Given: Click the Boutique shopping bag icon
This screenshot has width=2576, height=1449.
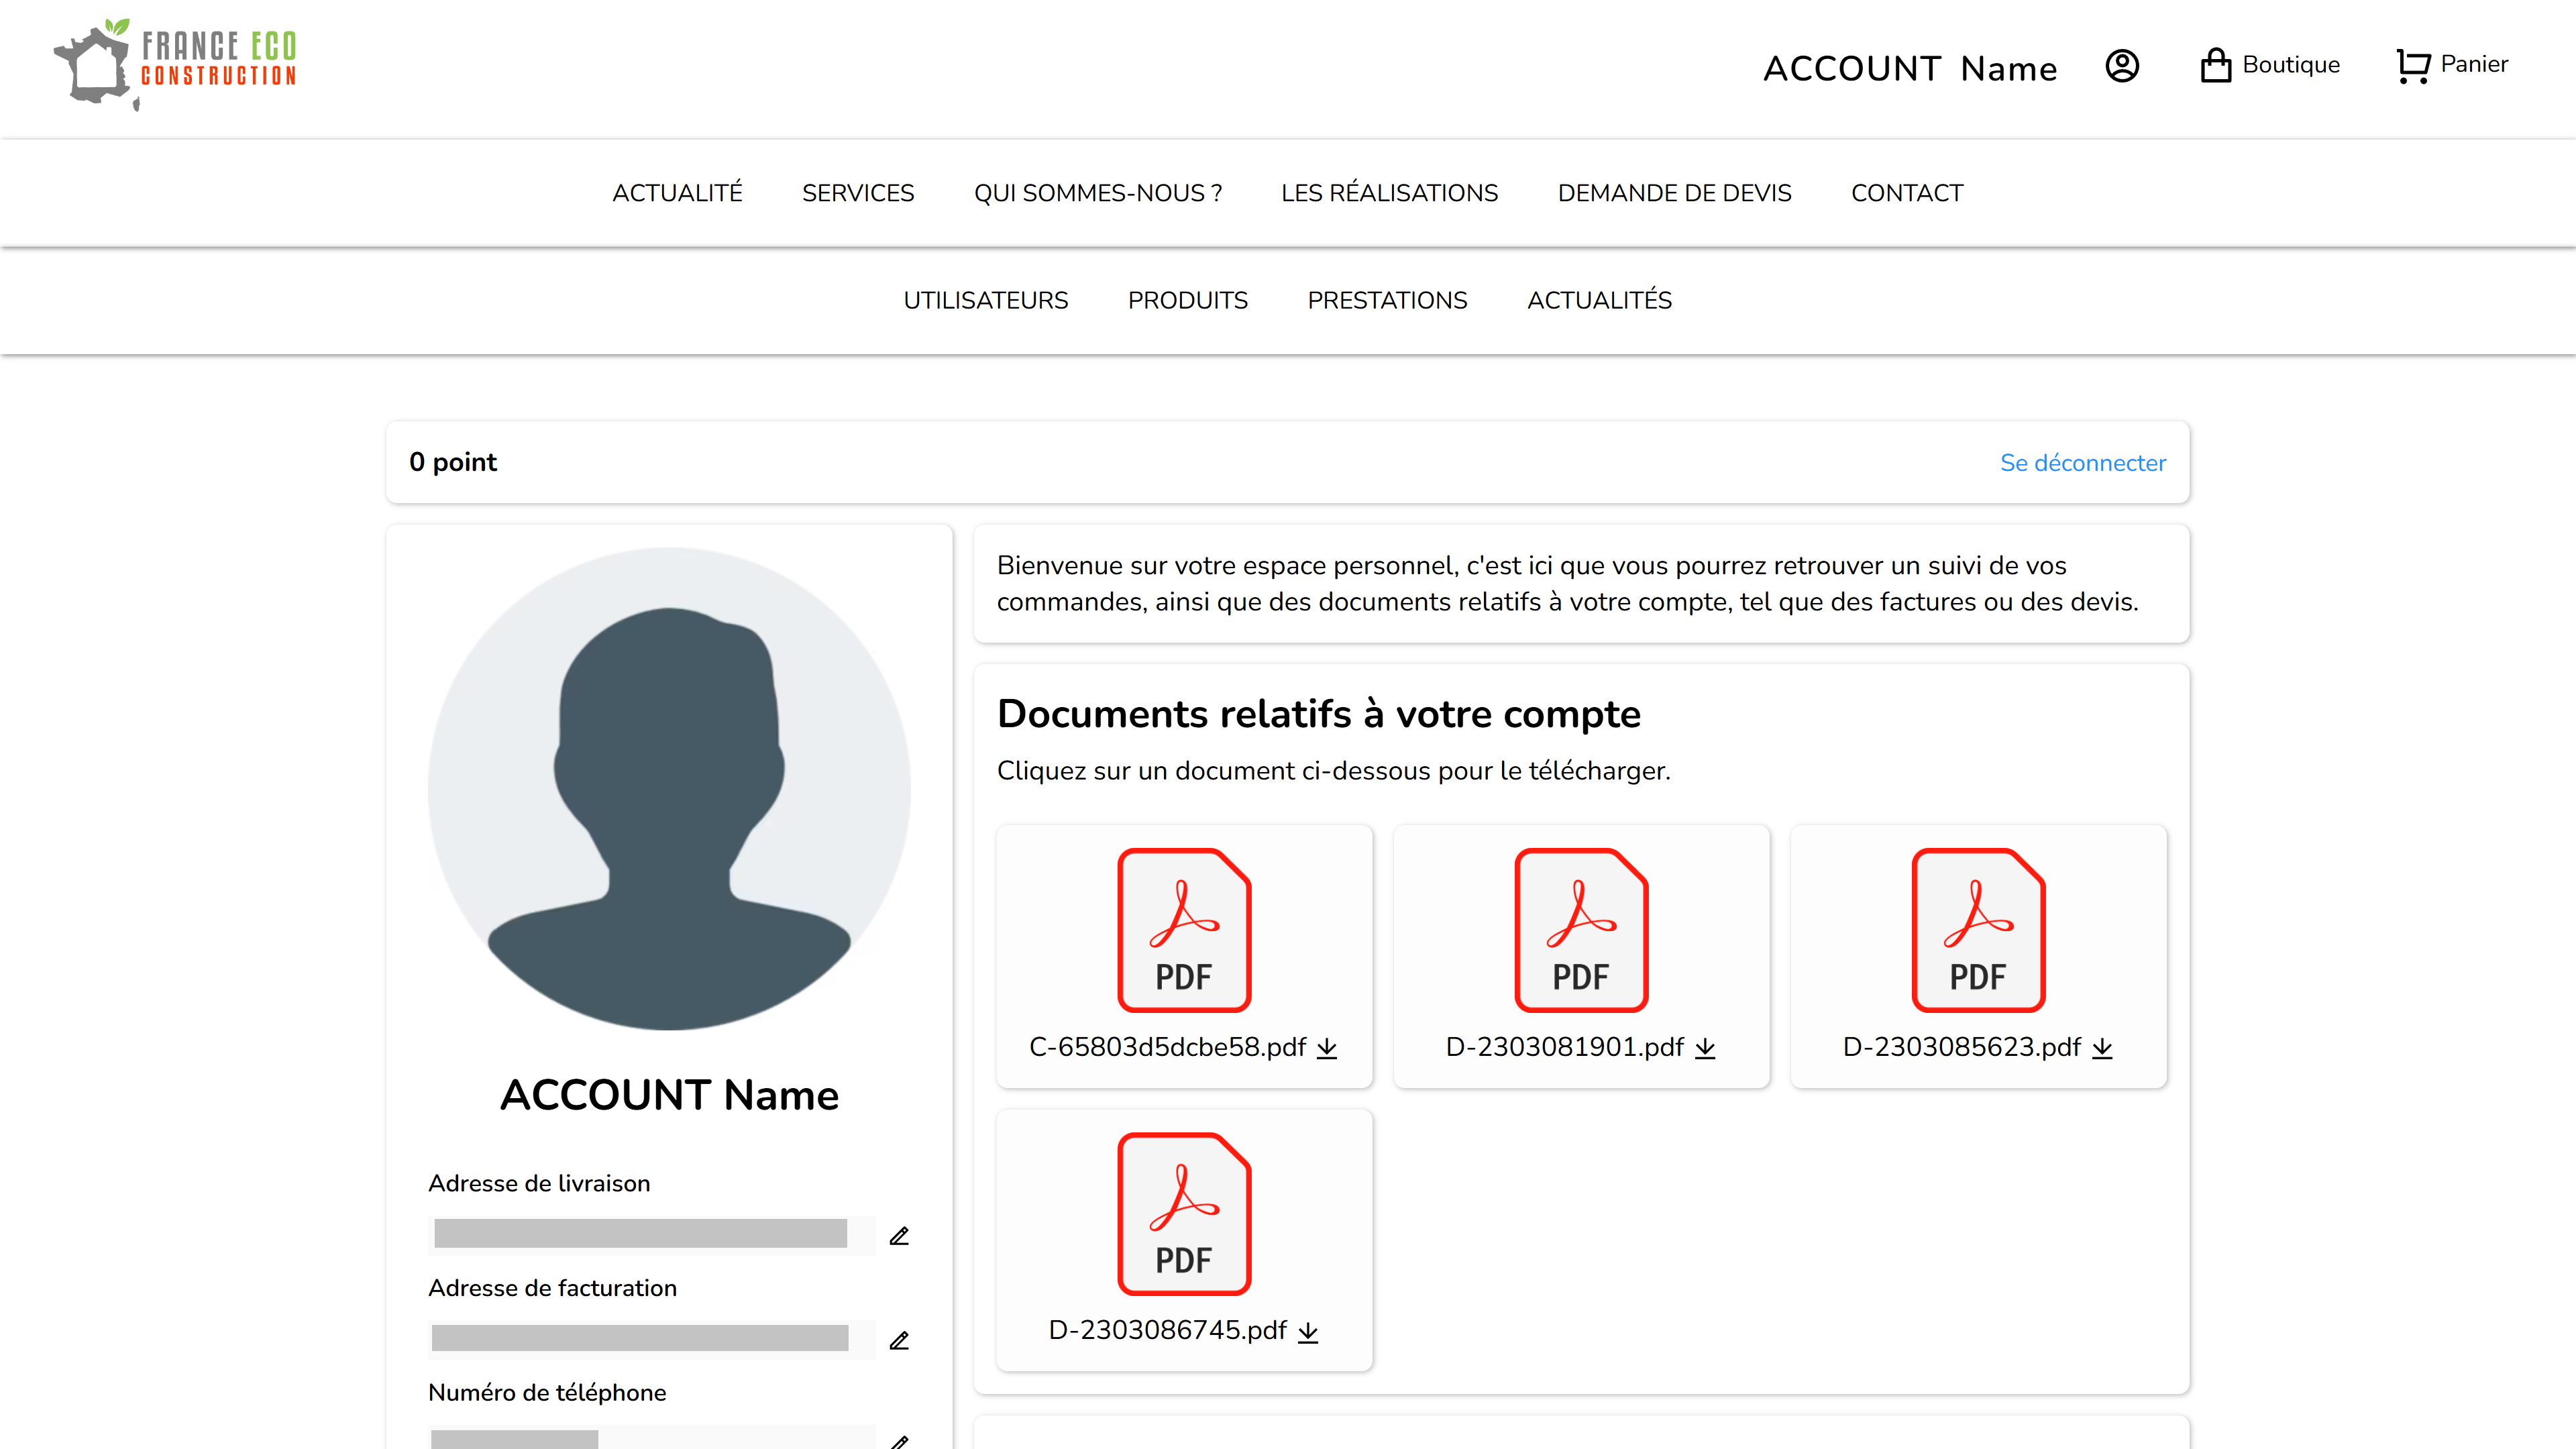Looking at the screenshot, I should [x=2215, y=65].
